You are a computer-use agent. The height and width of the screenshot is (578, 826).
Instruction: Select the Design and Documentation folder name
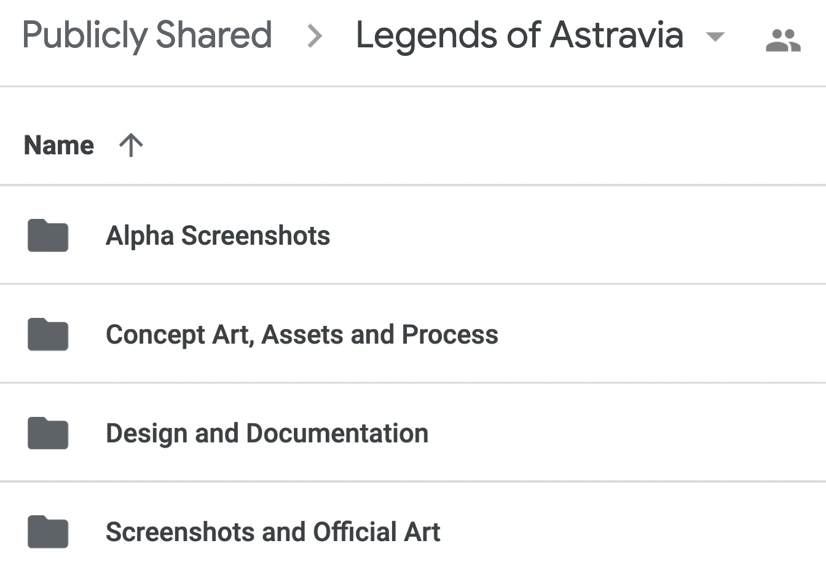click(x=267, y=434)
